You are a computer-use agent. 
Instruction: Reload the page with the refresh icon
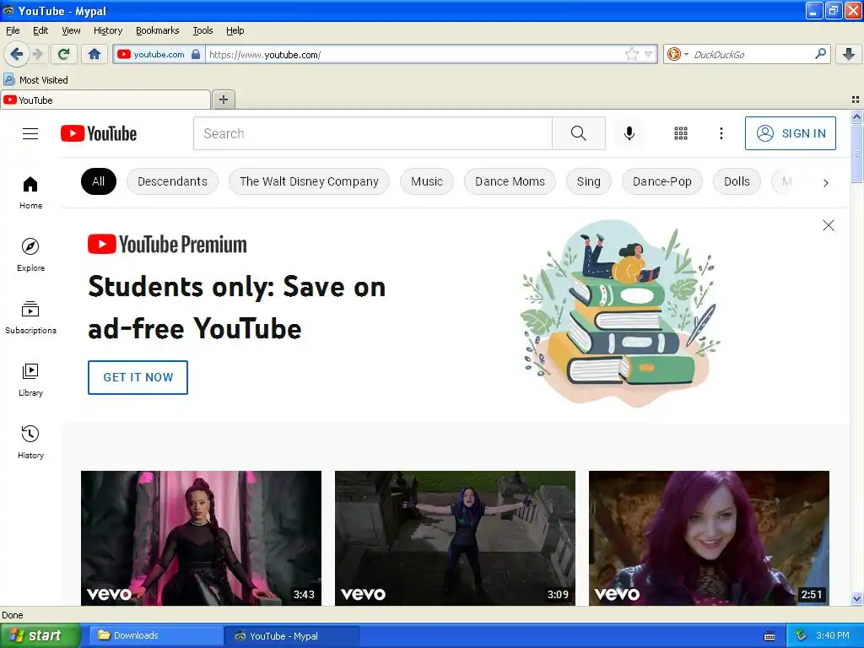tap(63, 54)
